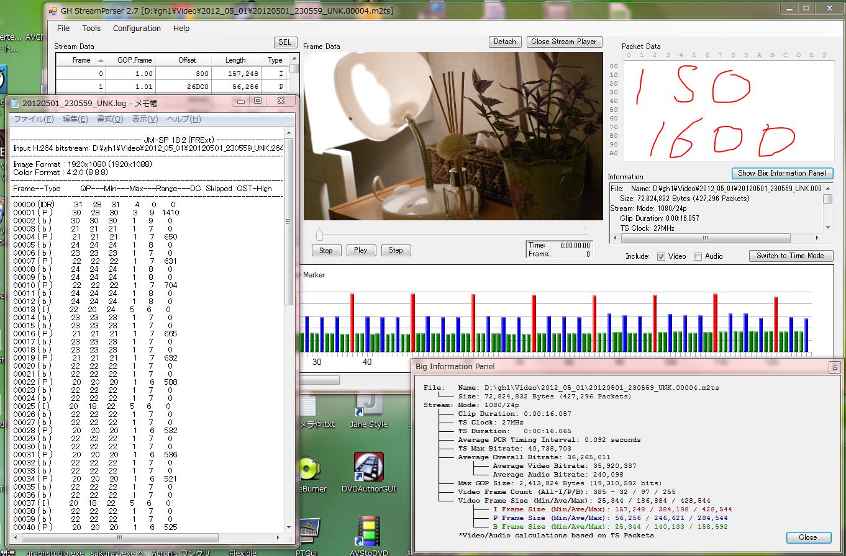Click the video playback position slider
The width and height of the screenshot is (846, 556).
pyautogui.click(x=319, y=236)
